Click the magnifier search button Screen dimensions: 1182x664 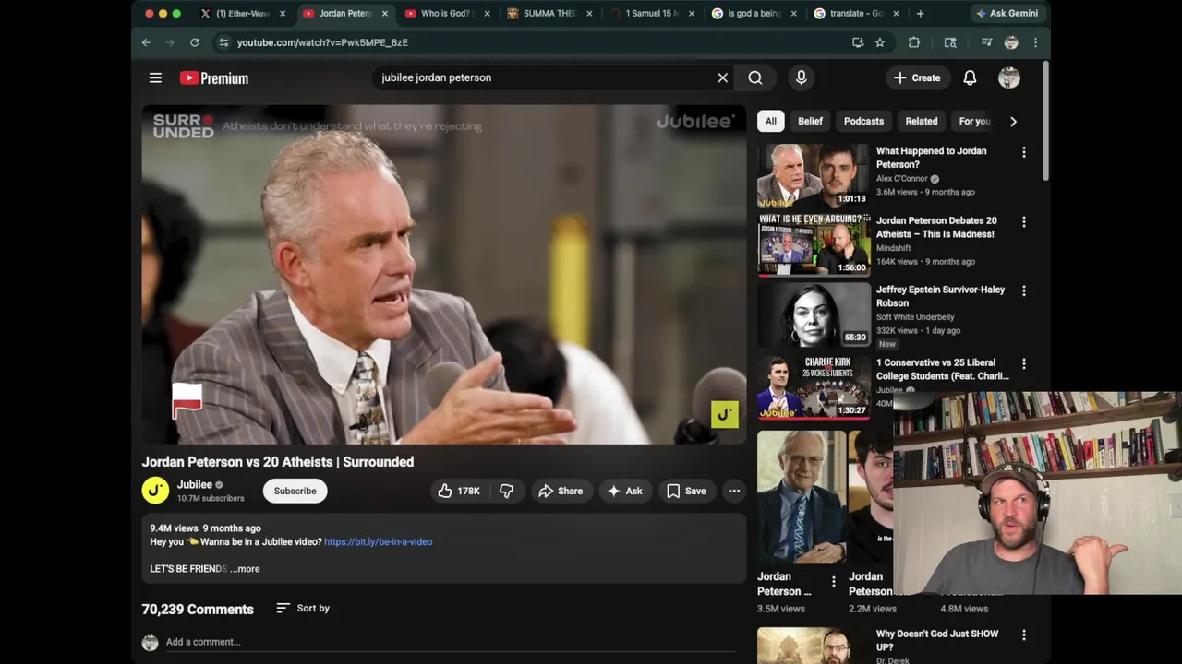coord(755,78)
